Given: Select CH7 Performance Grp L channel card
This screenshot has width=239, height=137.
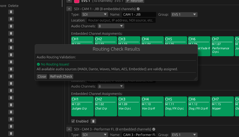Looking at the screenshot, I should click(x=223, y=46).
